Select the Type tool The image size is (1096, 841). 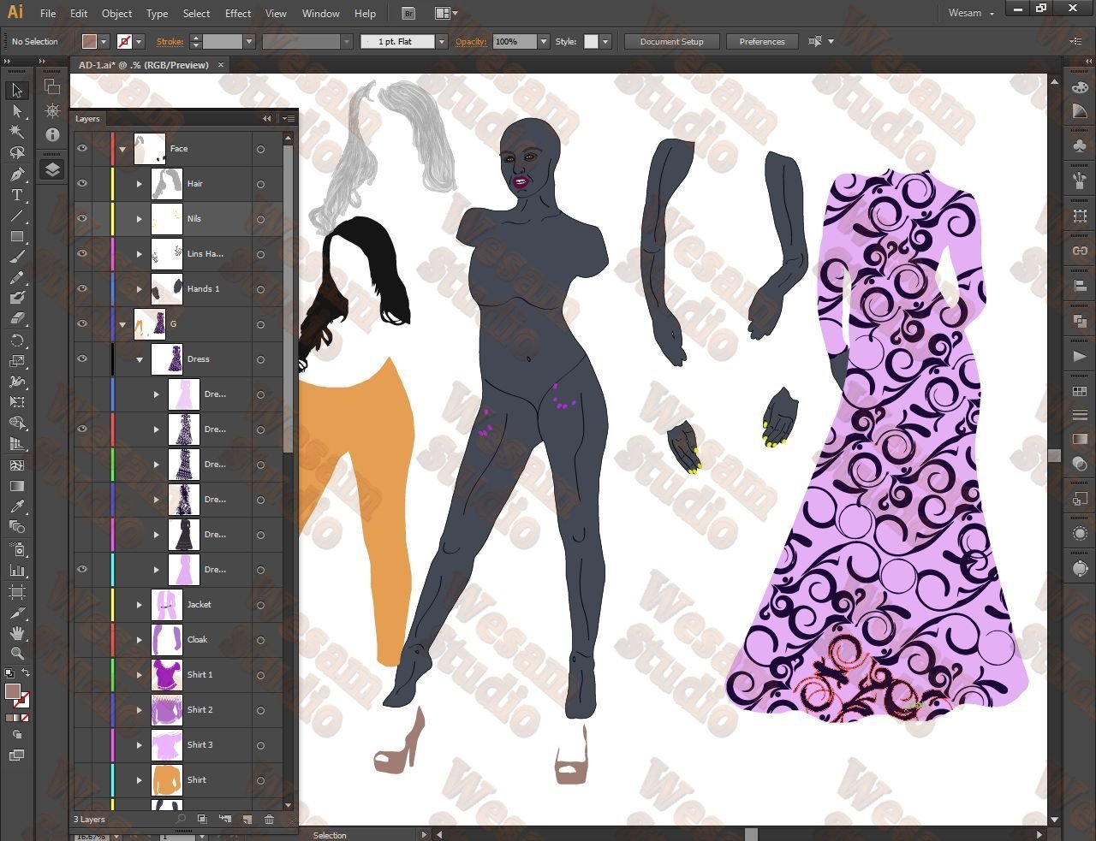(16, 195)
